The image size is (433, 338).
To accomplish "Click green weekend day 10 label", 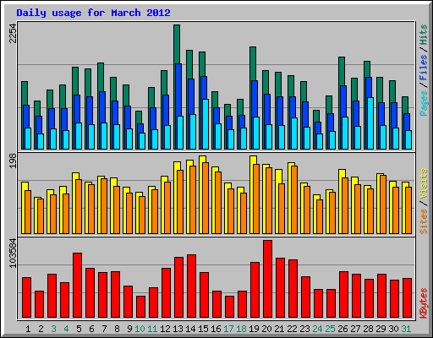I will [140, 329].
